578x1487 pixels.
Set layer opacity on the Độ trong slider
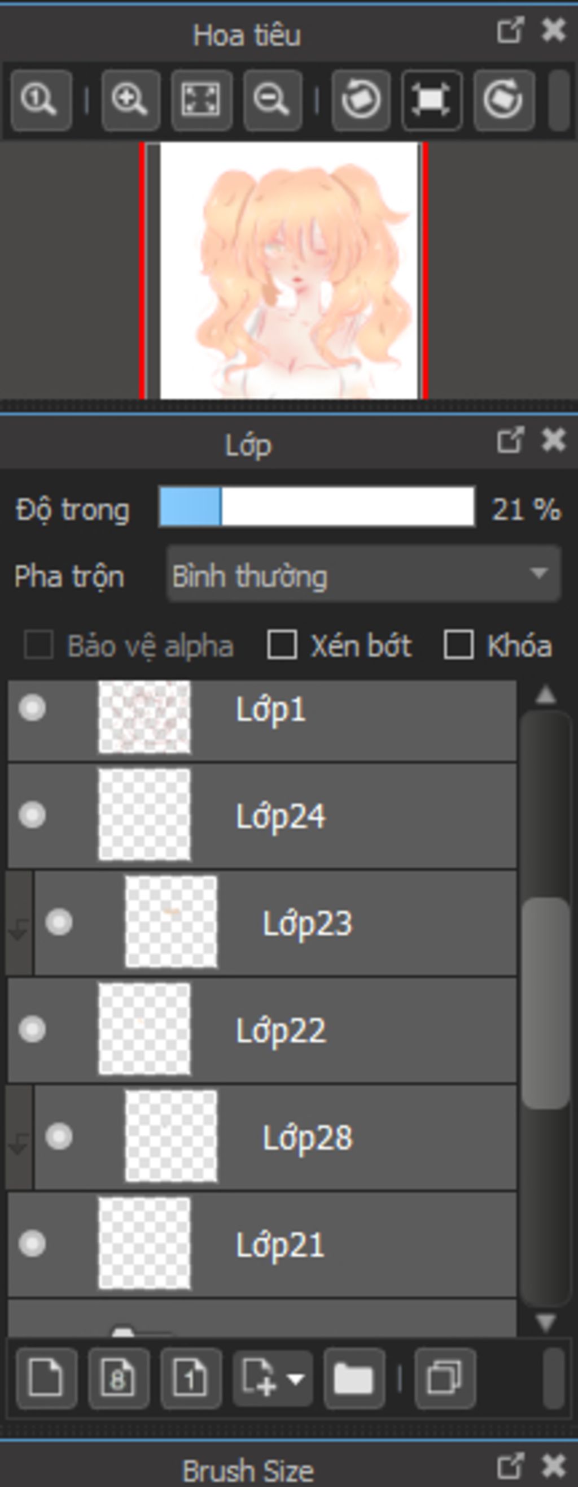(317, 507)
